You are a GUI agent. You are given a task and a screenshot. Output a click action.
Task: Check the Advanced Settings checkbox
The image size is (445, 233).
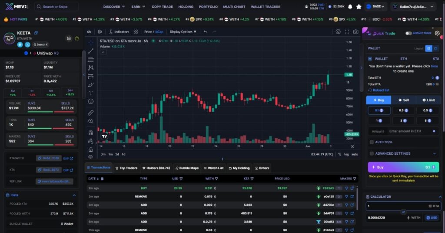point(372,153)
